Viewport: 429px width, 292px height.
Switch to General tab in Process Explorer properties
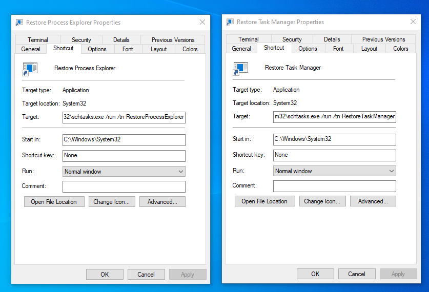(31, 49)
